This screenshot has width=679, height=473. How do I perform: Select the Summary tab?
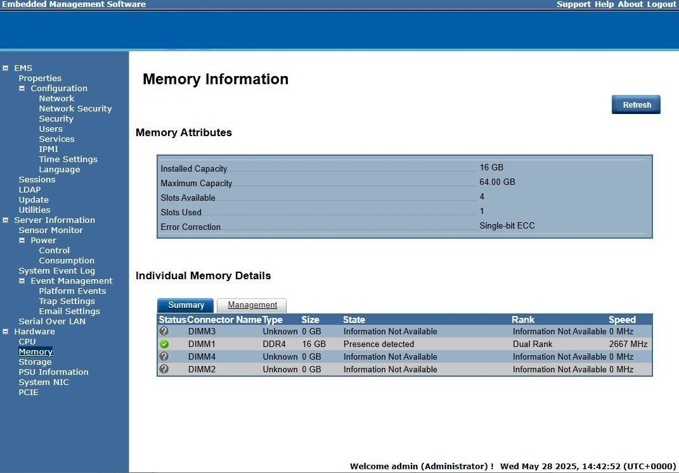tap(185, 305)
